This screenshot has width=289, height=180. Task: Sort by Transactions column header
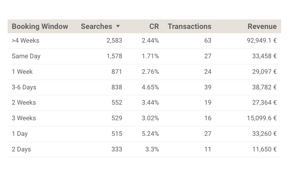[189, 27]
